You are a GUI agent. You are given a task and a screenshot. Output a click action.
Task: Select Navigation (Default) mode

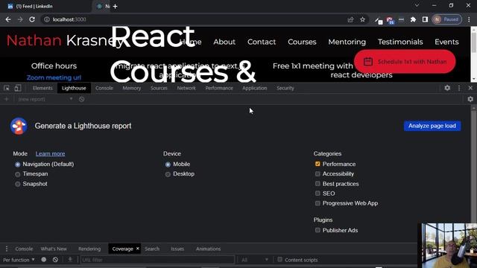tap(18, 165)
